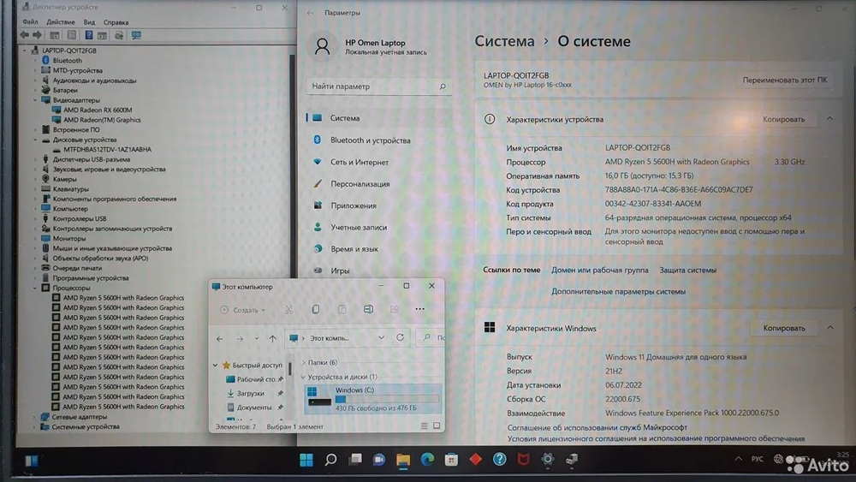The image size is (856, 482).
Task: Click Copy icon in Explorer toolbar
Action: 315,310
